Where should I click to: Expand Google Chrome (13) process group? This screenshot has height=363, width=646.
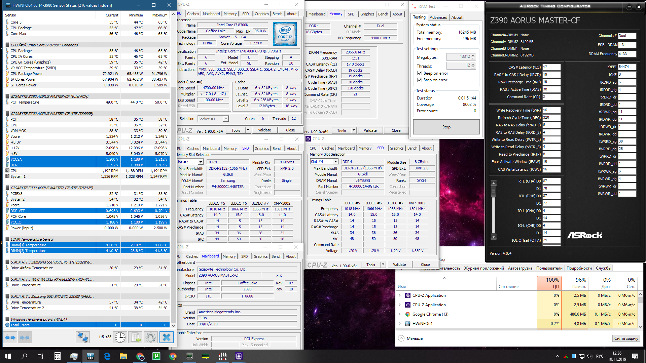[x=400, y=314]
